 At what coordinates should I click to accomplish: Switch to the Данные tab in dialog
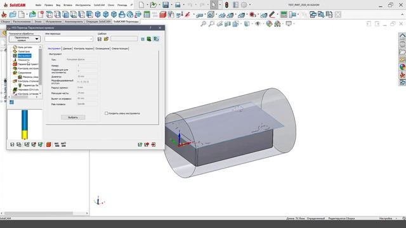(x=67, y=49)
